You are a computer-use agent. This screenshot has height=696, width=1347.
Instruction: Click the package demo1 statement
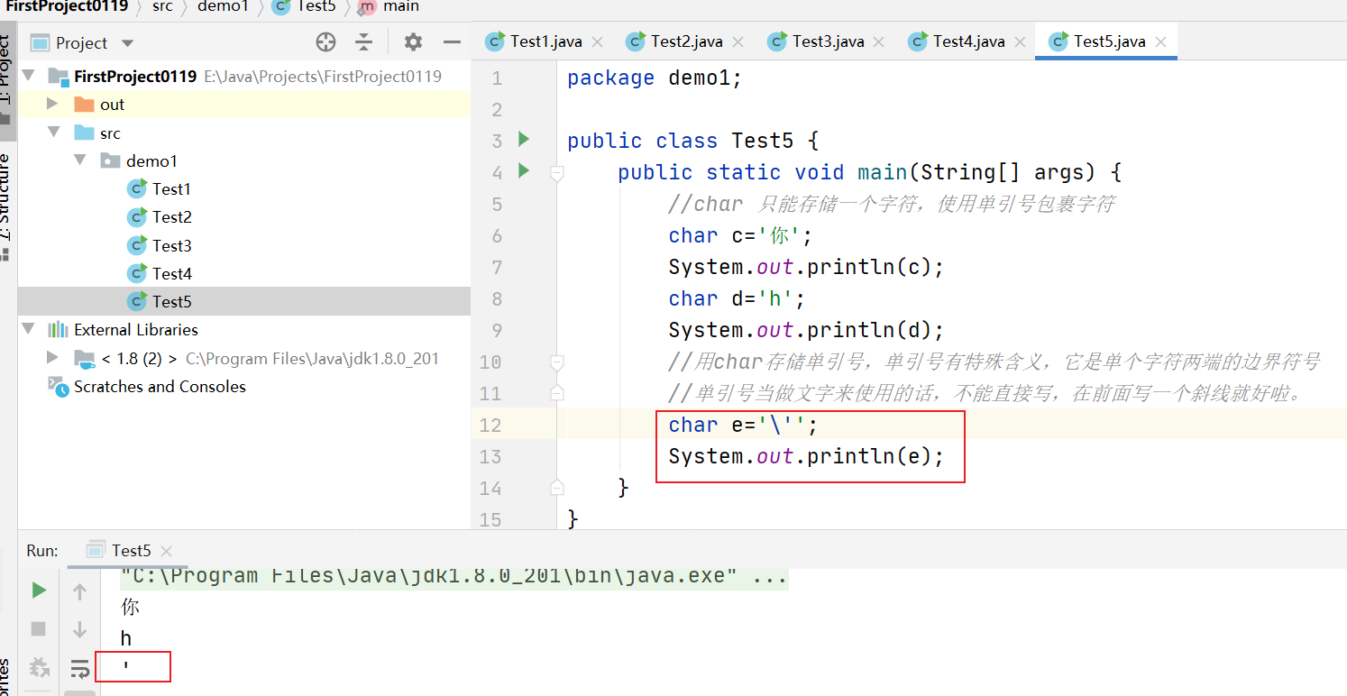pos(655,78)
